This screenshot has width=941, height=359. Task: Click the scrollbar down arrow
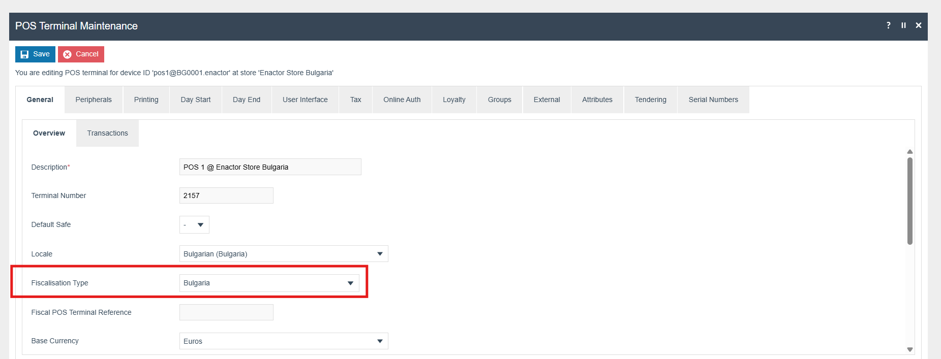(909, 349)
